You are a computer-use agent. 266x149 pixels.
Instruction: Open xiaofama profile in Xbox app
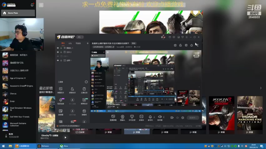tap(9, 5)
